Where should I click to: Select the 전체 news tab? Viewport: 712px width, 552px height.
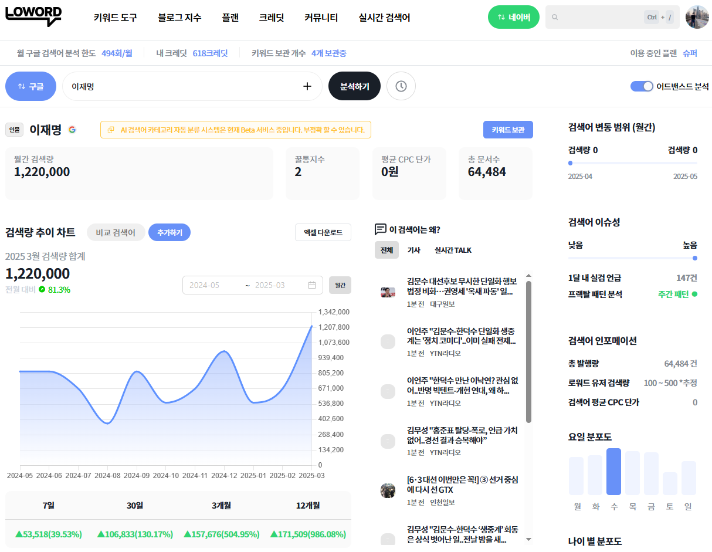386,250
